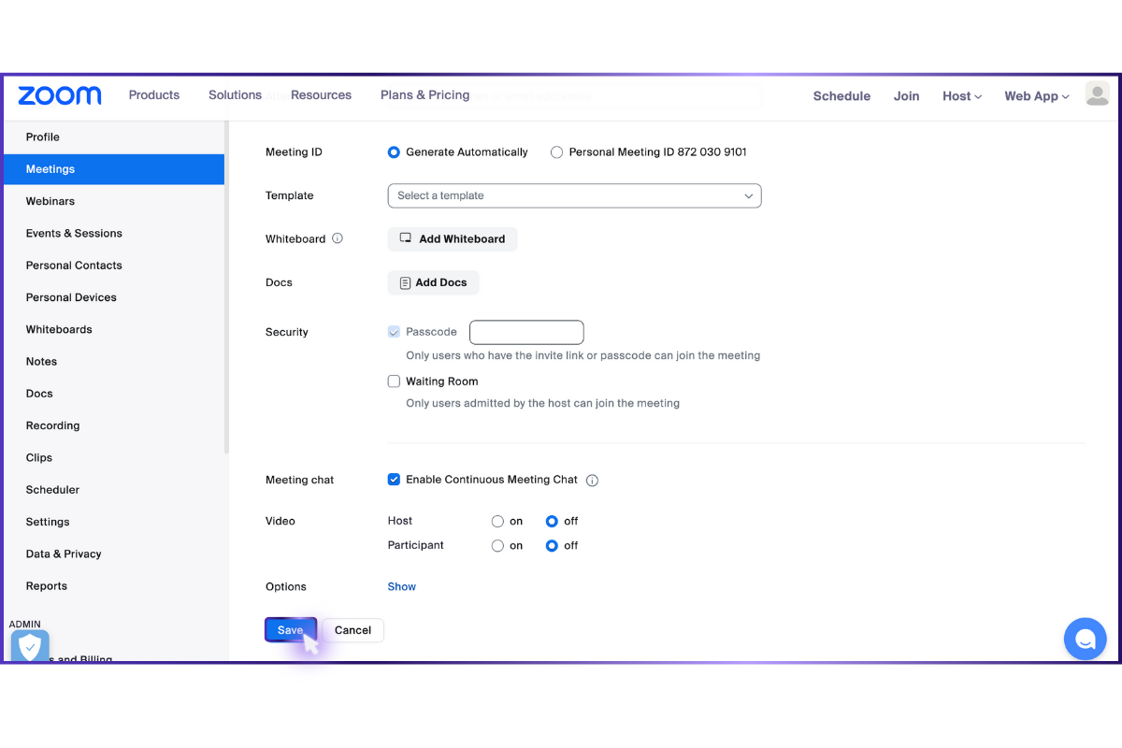This screenshot has height=748, width=1122.
Task: Click the Add Docs button
Action: pos(433,282)
